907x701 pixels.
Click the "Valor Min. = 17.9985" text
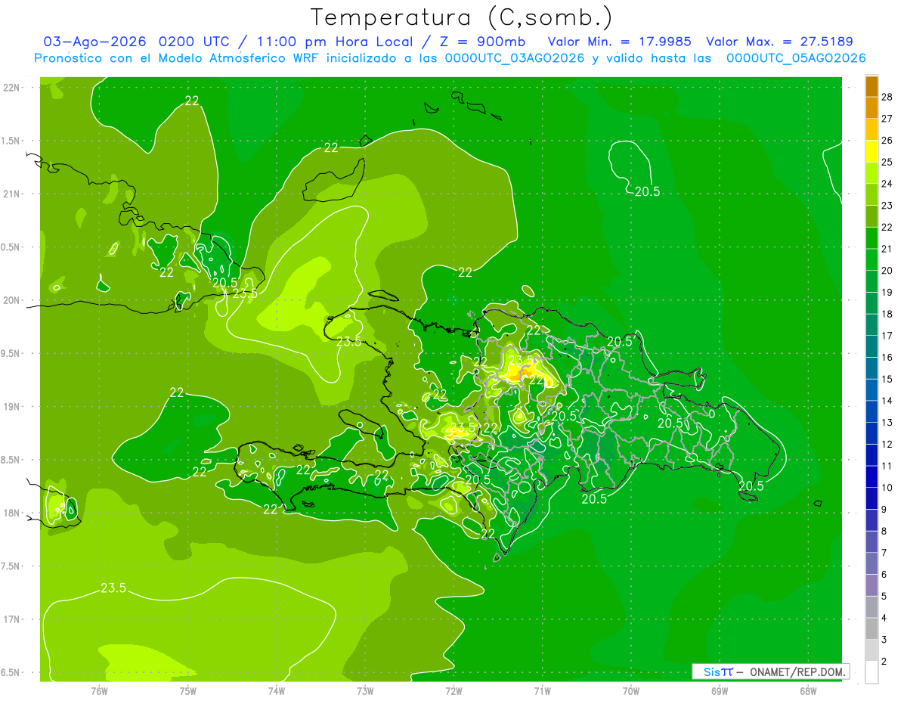619,42
